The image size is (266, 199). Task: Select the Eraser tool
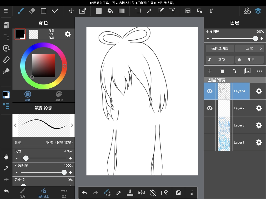click(x=32, y=11)
